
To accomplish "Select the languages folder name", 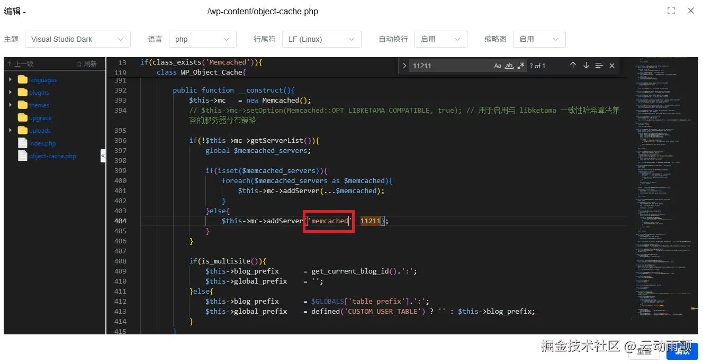I will click(x=43, y=80).
